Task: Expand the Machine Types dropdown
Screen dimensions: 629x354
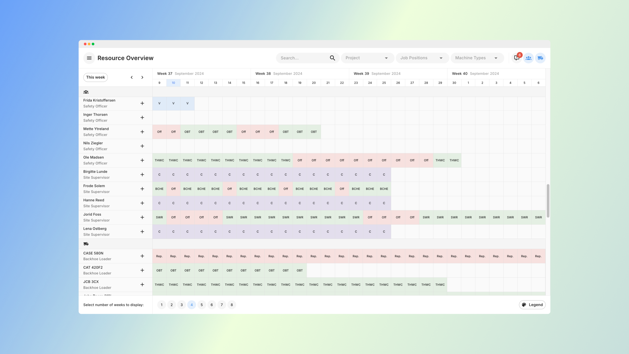Action: coord(477,58)
